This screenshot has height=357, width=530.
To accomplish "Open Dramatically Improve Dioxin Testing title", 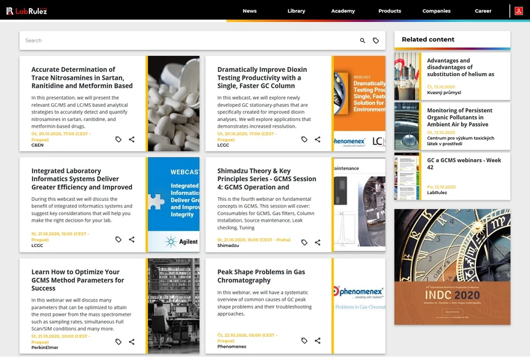I will [x=262, y=77].
